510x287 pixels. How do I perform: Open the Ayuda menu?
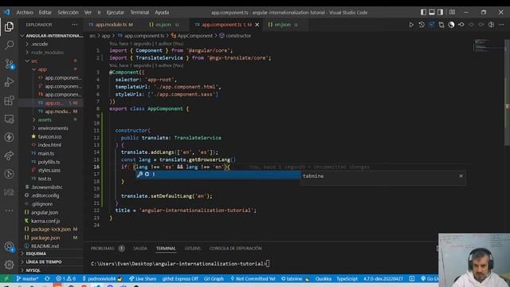coord(162,13)
